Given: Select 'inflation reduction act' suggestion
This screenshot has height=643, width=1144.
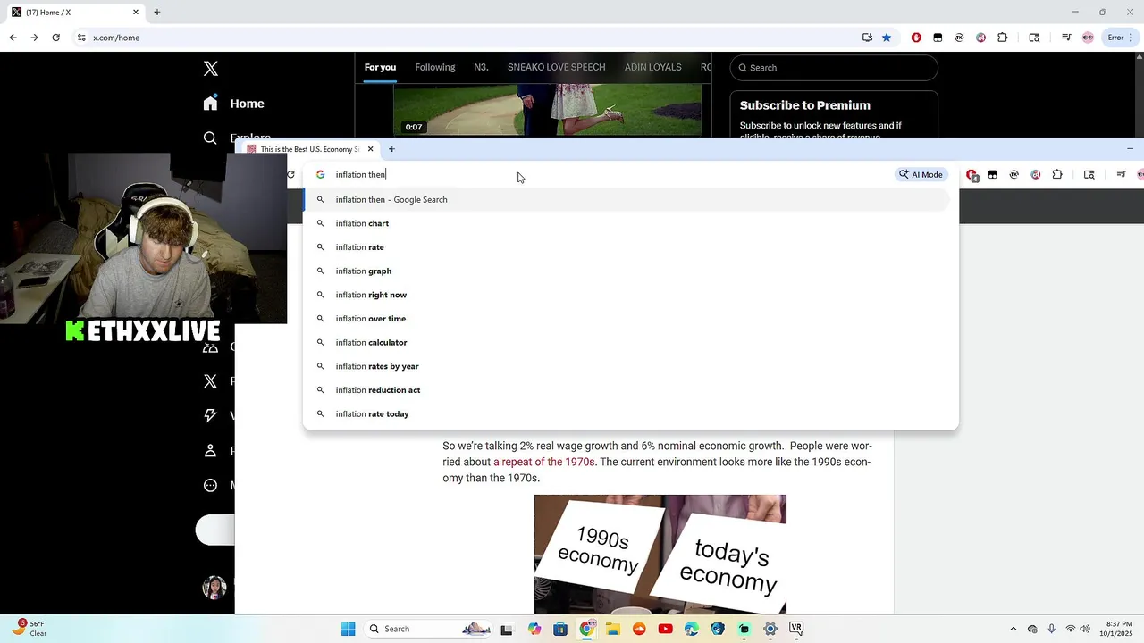Looking at the screenshot, I should point(626,390).
